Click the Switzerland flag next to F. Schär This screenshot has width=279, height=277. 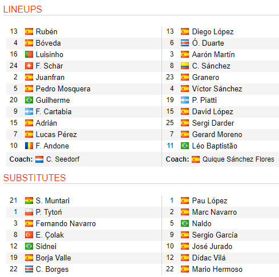pos(29,66)
